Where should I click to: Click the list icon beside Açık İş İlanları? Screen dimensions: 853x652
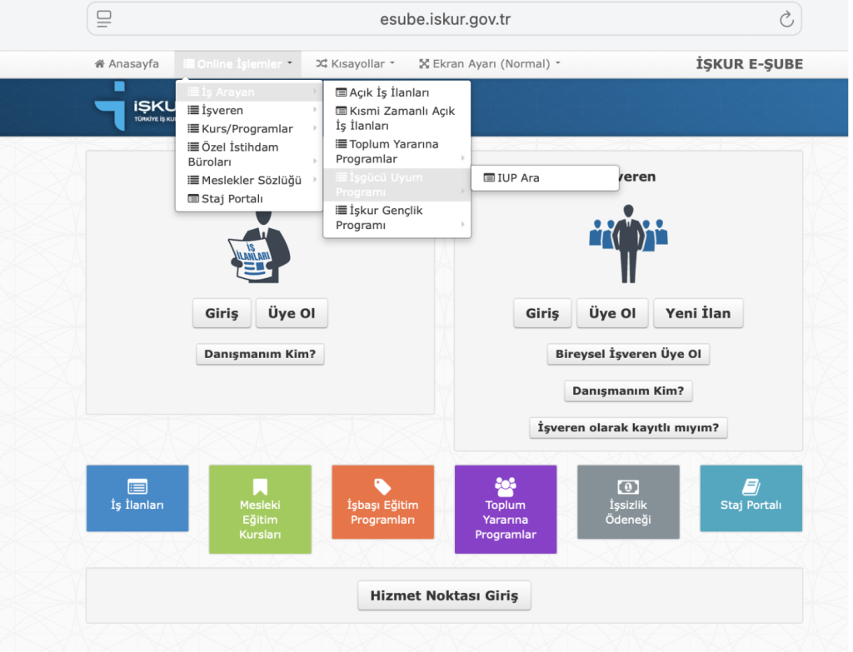tap(341, 92)
